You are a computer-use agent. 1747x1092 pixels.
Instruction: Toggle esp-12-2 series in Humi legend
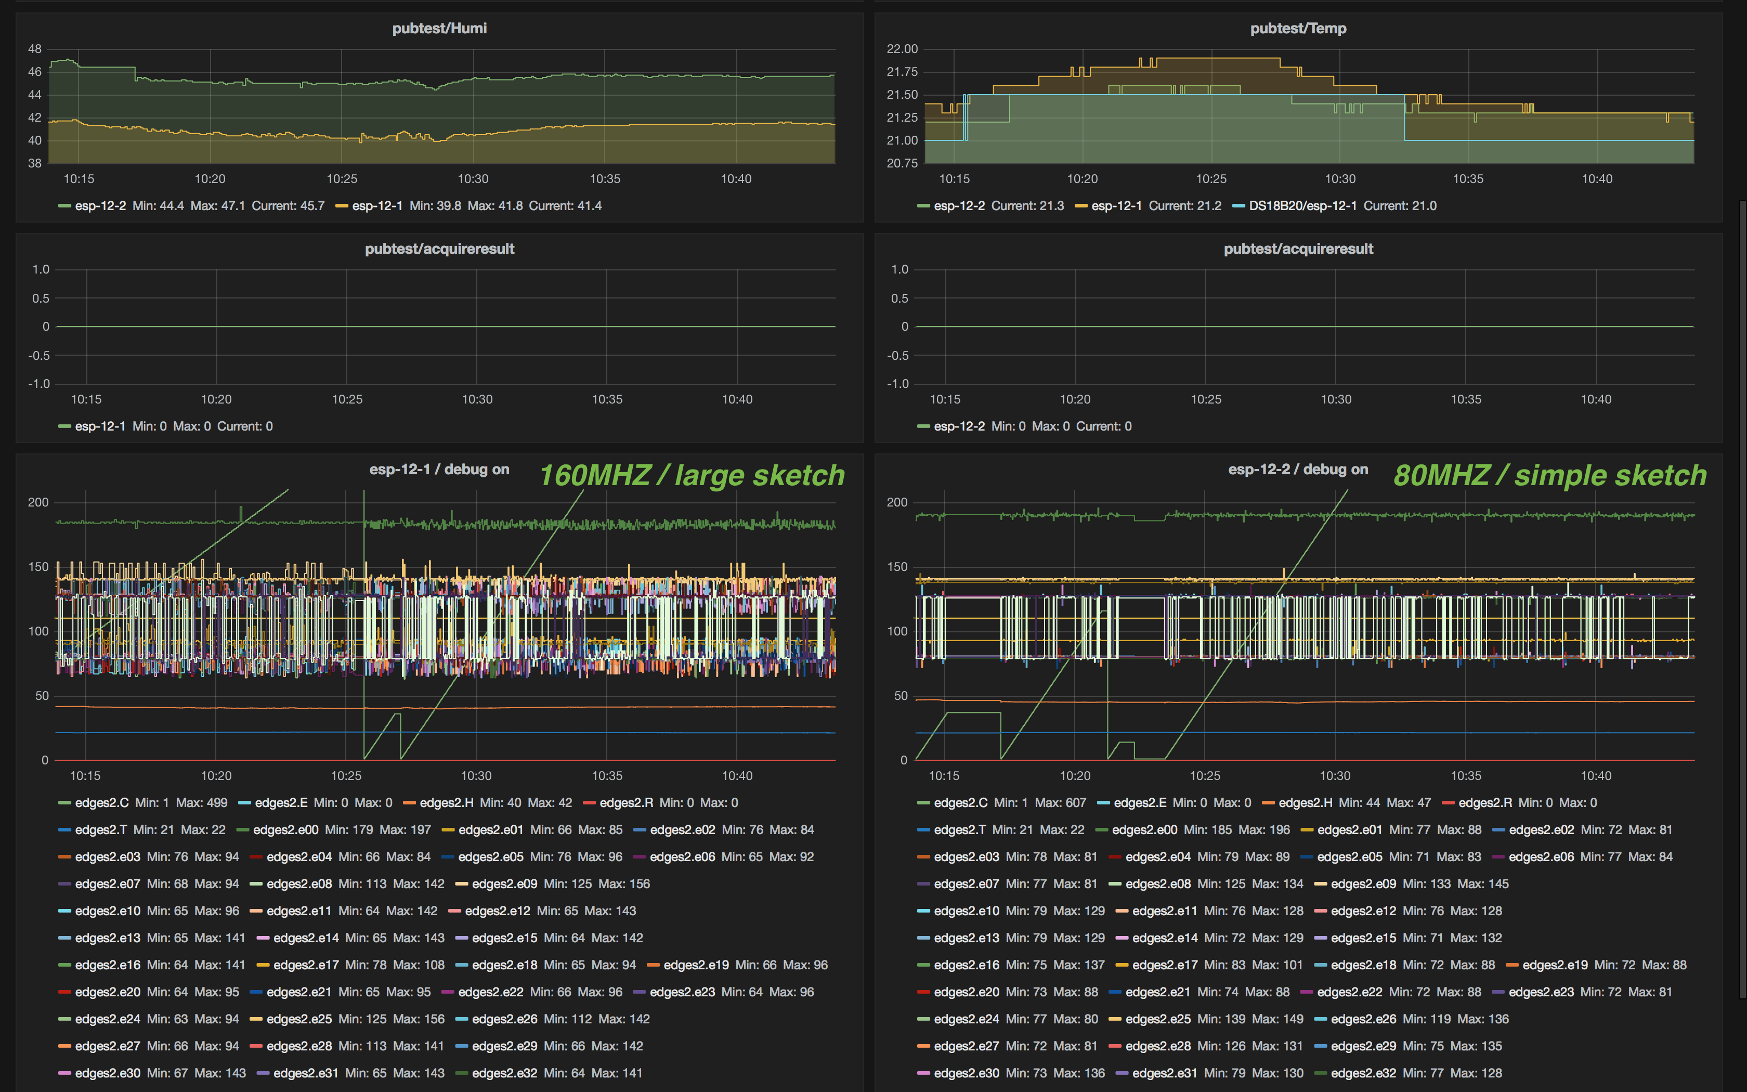click(x=100, y=206)
